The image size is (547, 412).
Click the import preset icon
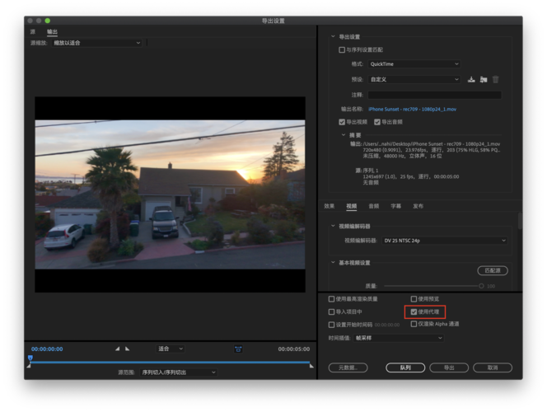coord(484,79)
